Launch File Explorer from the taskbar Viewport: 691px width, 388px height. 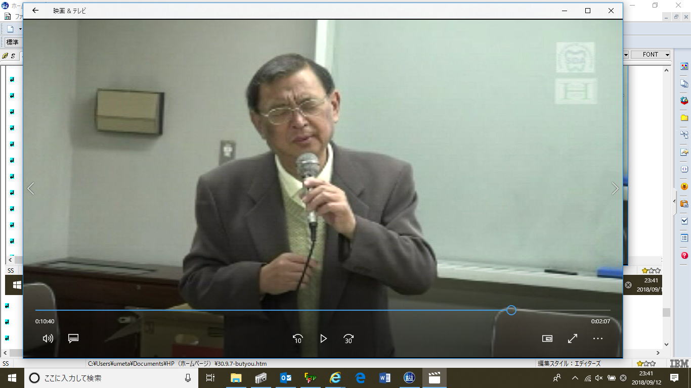[236, 377]
